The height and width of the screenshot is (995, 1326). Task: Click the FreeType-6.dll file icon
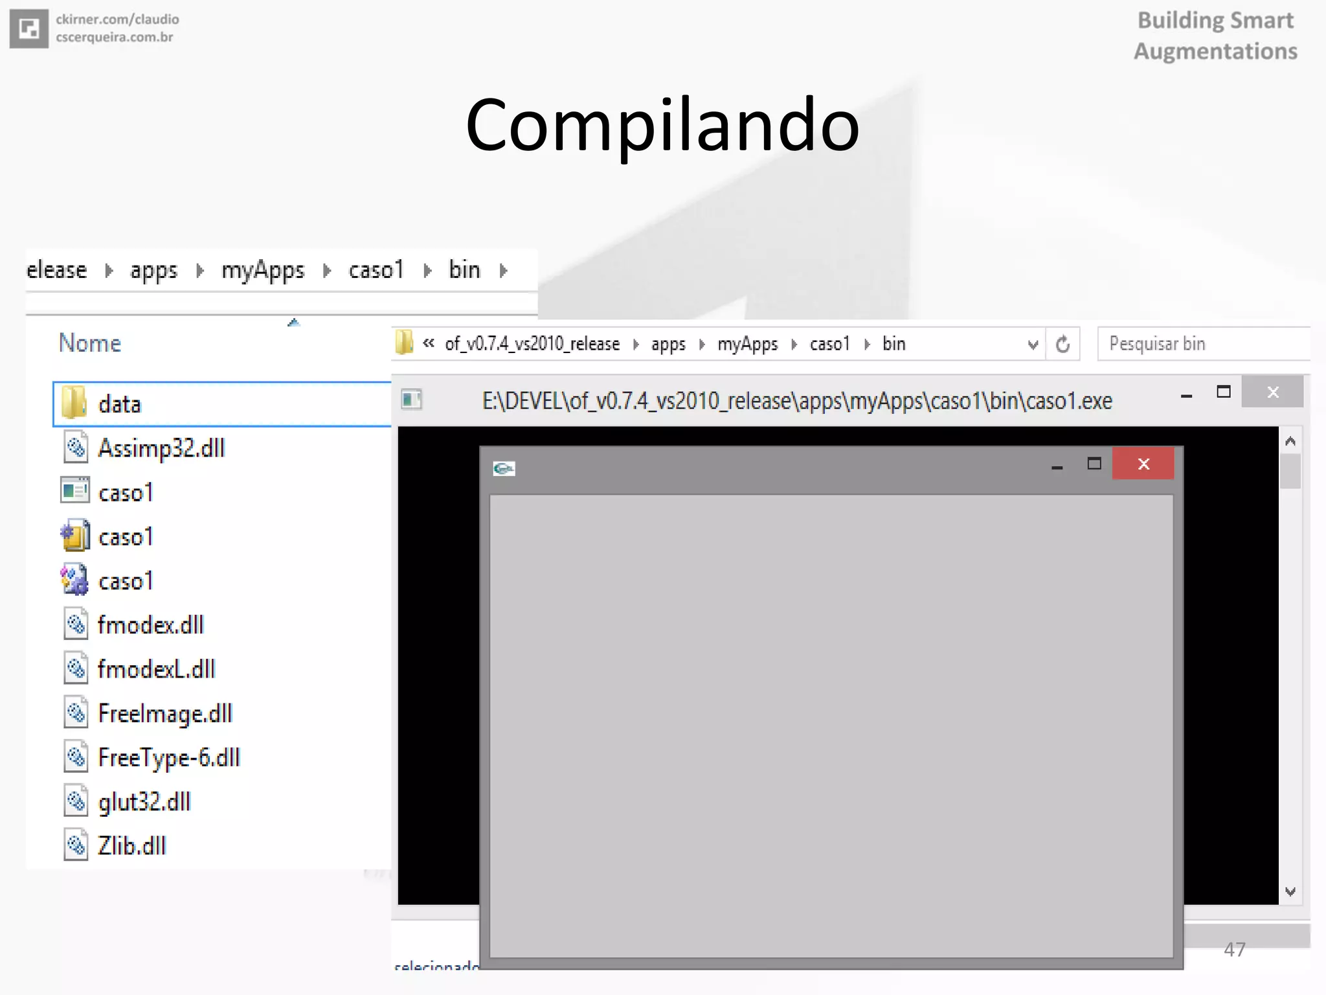click(76, 757)
